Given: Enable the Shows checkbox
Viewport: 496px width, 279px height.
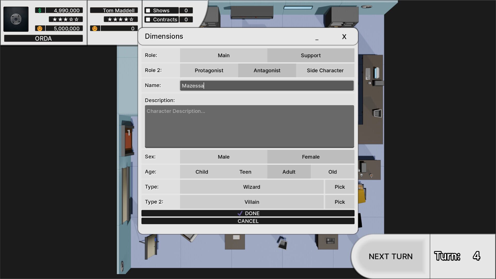Looking at the screenshot, I should coord(148,10).
